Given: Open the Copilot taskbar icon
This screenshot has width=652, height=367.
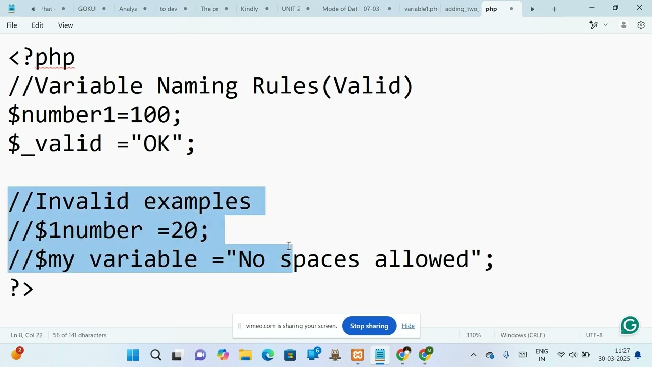Looking at the screenshot, I should [x=223, y=355].
